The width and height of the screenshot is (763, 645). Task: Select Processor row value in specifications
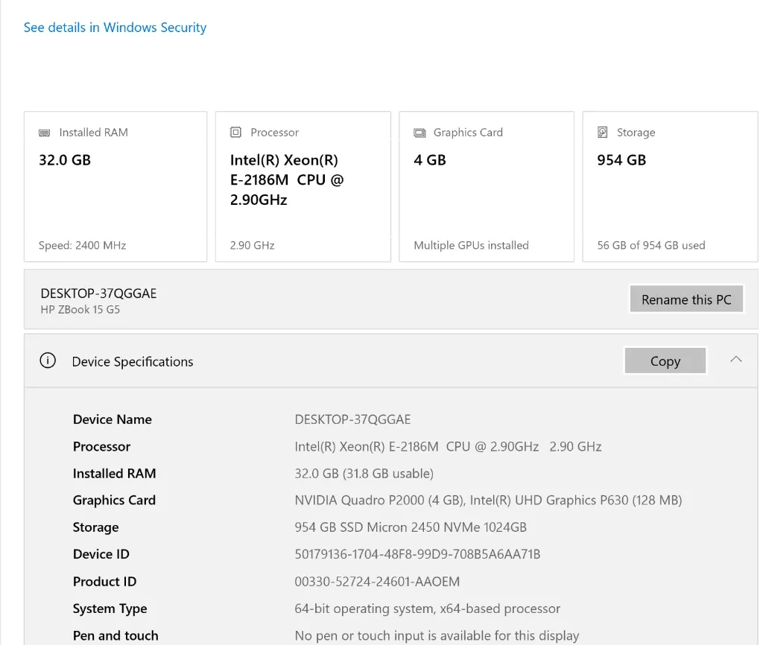448,447
